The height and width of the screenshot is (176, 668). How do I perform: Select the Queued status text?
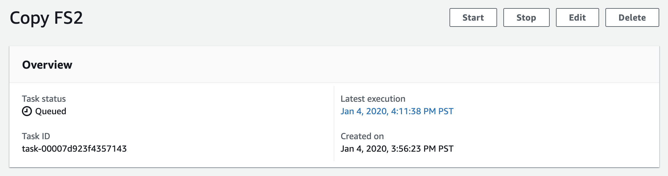(x=51, y=111)
